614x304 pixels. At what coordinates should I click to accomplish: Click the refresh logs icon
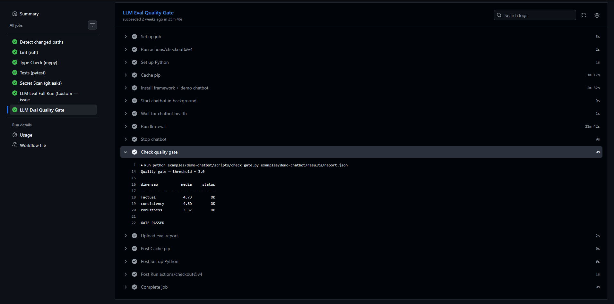click(584, 15)
